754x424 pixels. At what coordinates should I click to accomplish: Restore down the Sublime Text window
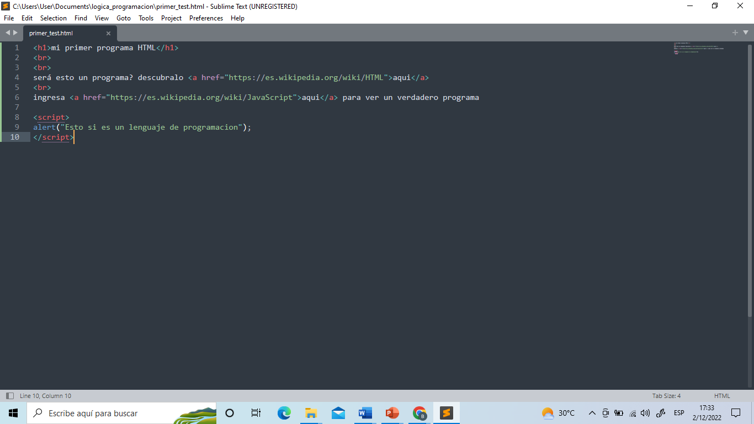coord(715,6)
